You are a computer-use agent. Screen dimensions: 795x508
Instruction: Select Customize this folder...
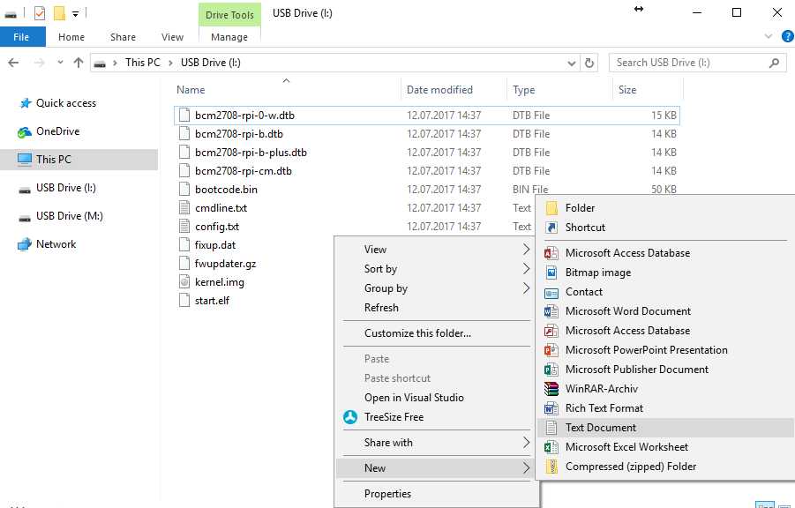[417, 333]
